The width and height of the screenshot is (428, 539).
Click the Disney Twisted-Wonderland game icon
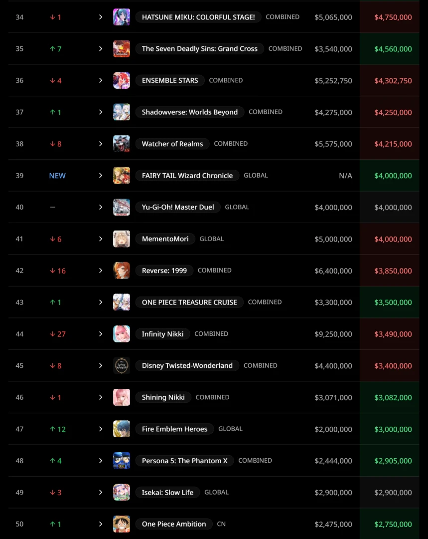pos(122,366)
